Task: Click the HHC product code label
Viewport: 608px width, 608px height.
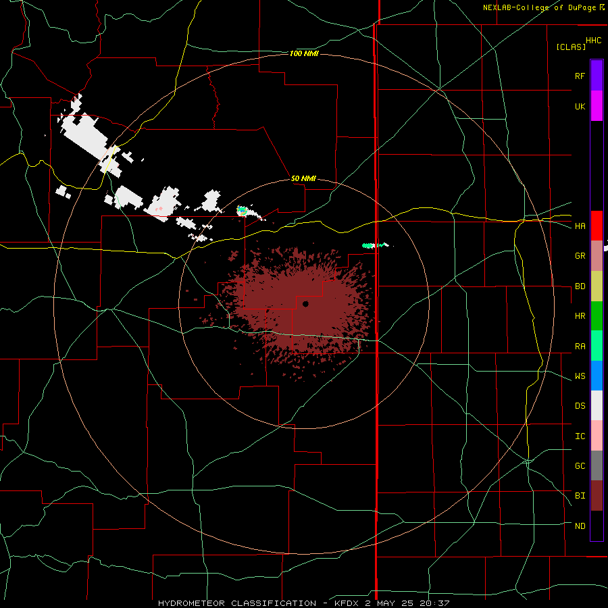Action: pyautogui.click(x=594, y=41)
